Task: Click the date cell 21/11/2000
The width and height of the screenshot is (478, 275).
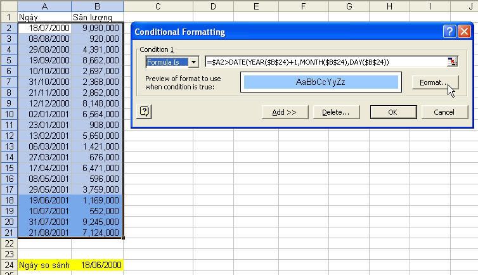Action: [x=44, y=93]
